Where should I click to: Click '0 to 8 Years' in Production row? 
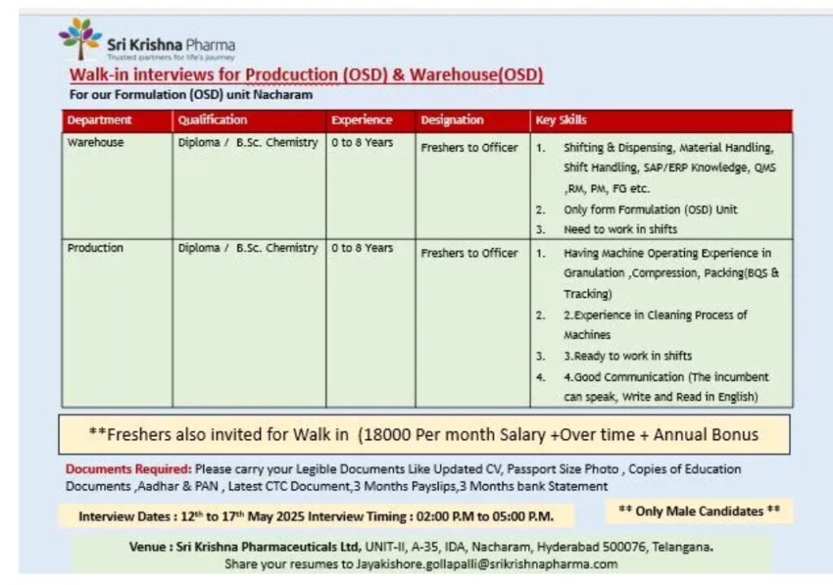coord(362,248)
